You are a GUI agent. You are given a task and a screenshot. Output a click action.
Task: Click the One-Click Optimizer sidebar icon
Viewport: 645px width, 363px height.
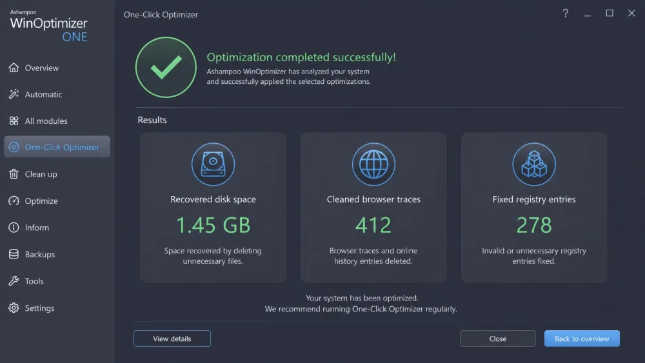coord(14,147)
